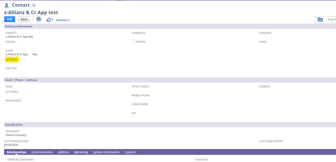Switch to the Custom tab

click(130, 152)
